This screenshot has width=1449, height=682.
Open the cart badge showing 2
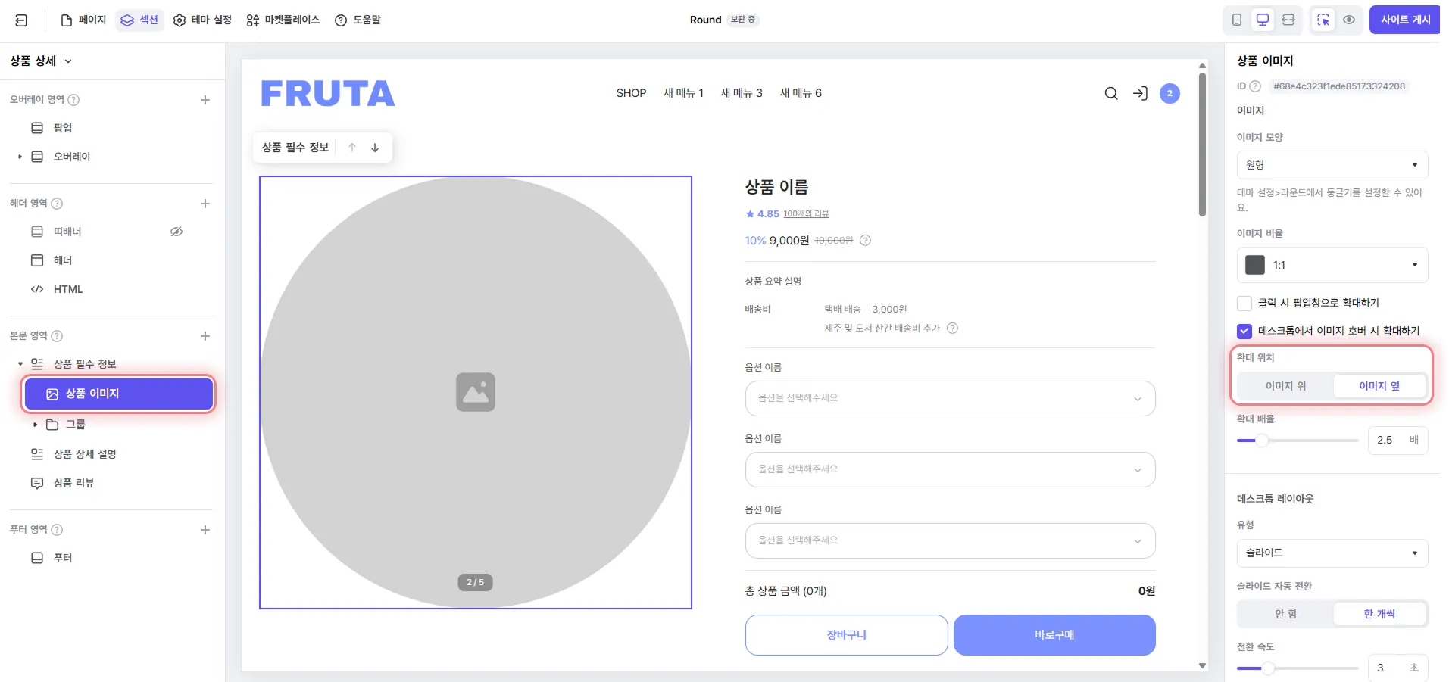click(1170, 93)
